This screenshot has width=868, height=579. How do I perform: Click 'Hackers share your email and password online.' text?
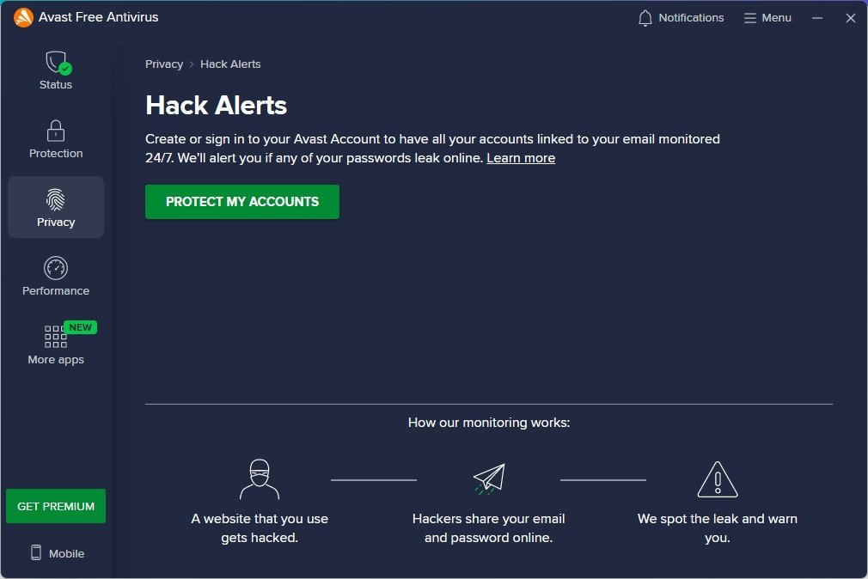point(488,528)
